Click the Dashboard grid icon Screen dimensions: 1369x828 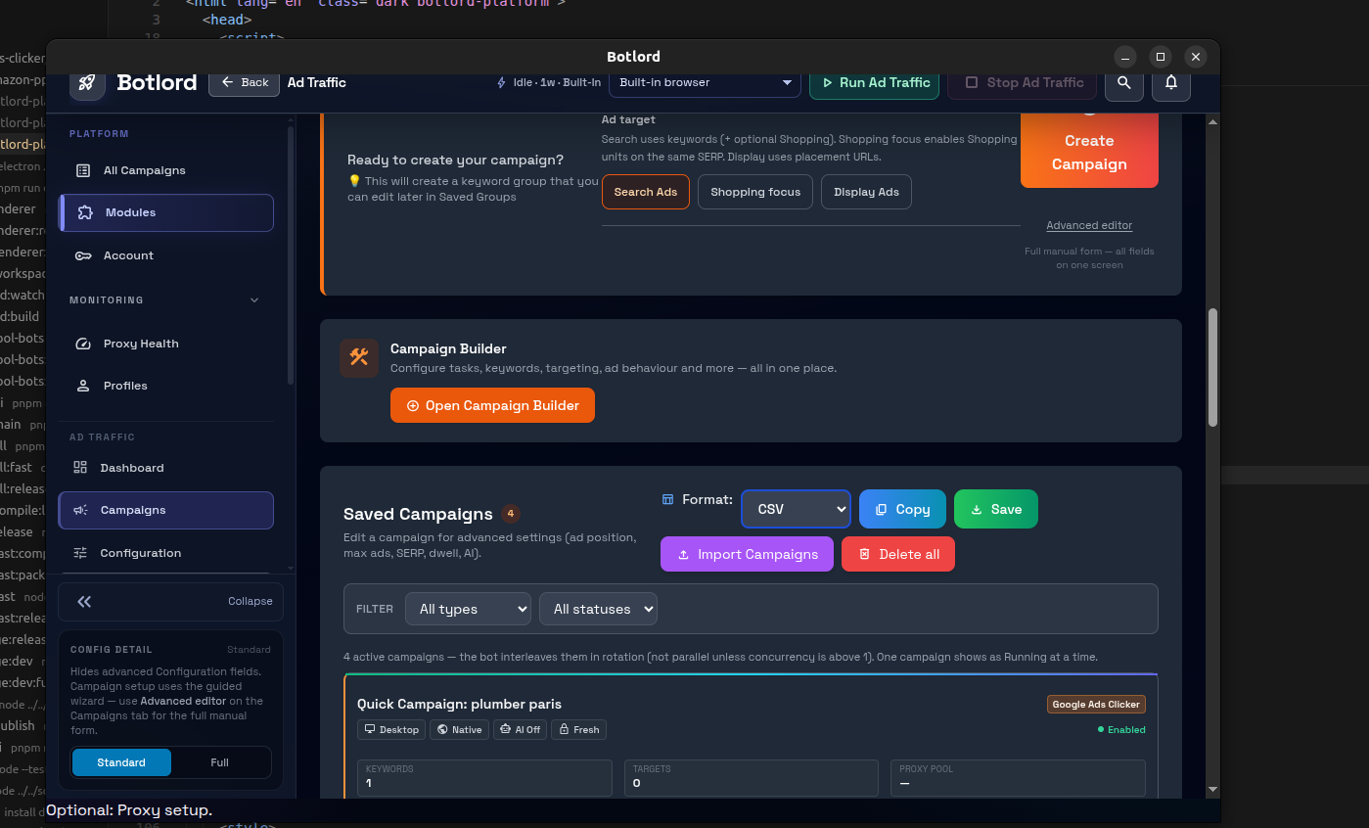point(80,468)
